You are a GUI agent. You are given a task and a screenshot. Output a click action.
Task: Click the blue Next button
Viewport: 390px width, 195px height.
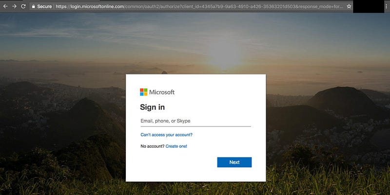pyautogui.click(x=234, y=162)
